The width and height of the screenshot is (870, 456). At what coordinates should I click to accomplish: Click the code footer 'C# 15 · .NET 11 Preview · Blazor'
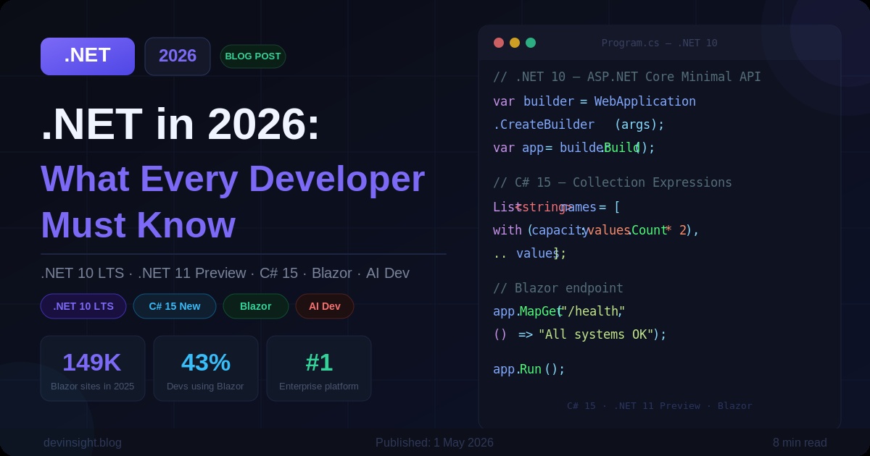coord(660,406)
